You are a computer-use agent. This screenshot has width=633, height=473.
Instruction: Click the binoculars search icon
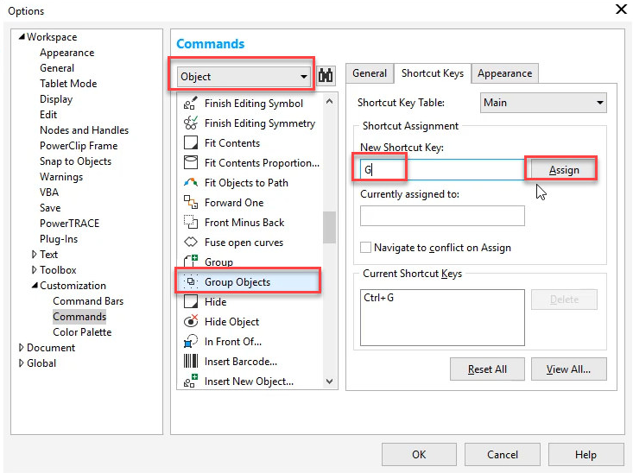click(326, 76)
